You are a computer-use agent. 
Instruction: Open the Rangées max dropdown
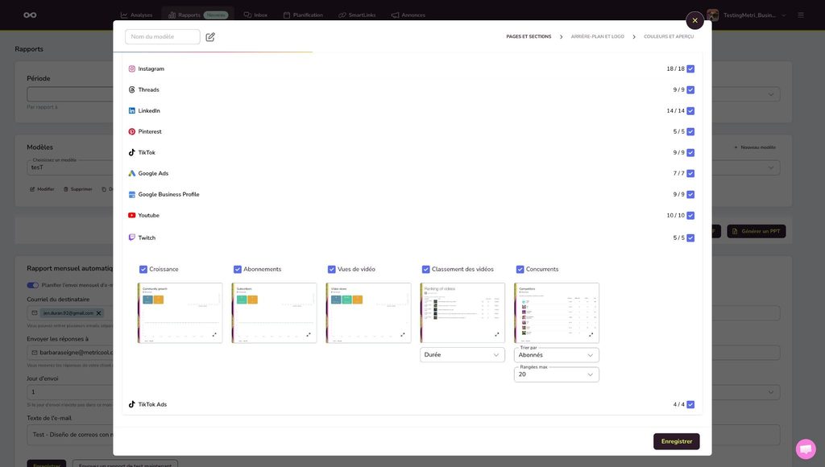click(x=556, y=374)
